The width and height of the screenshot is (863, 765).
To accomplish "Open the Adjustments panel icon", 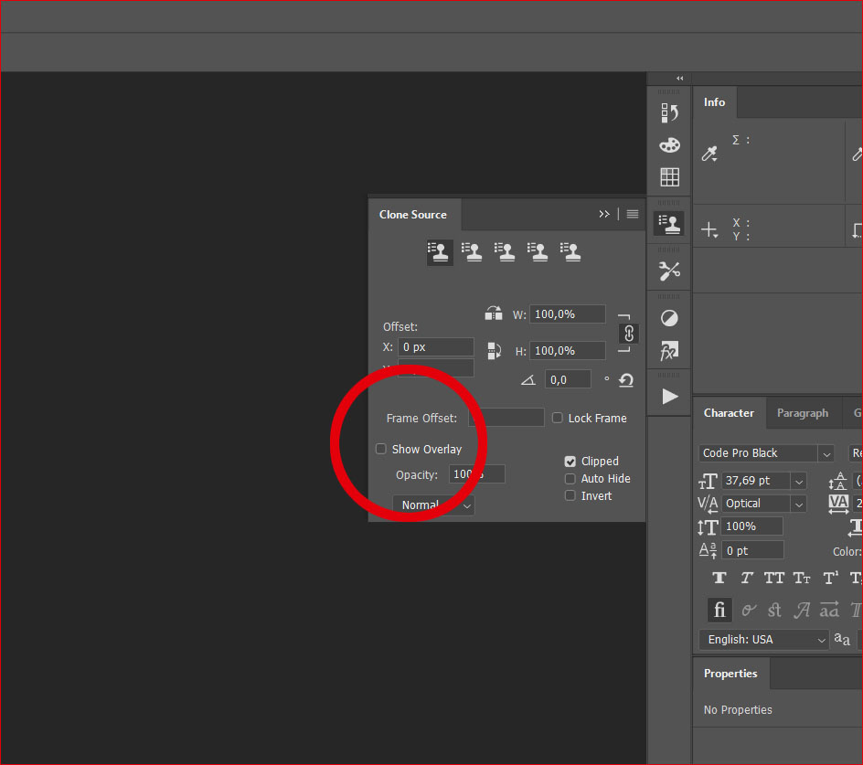I will [x=669, y=318].
